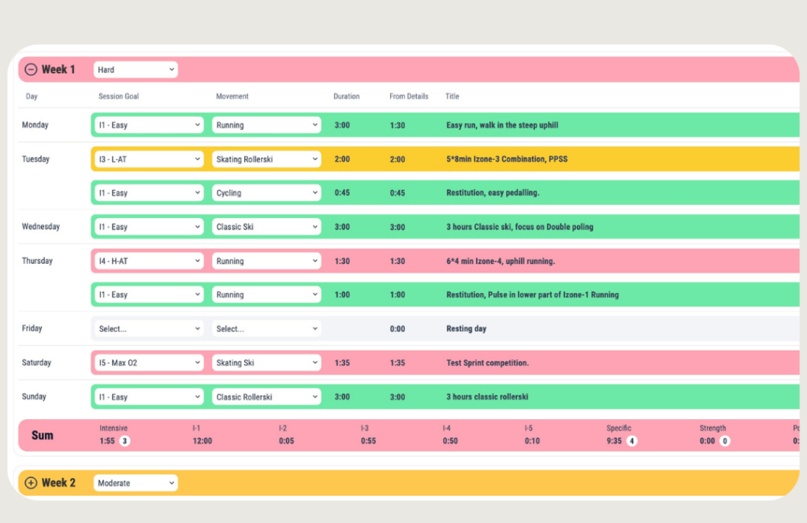Open the Week 1 'Hard' intensity dropdown

(x=136, y=70)
